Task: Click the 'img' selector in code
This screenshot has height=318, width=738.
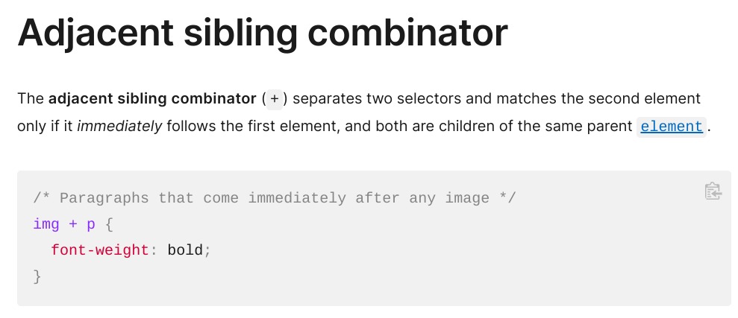Action: click(x=46, y=224)
